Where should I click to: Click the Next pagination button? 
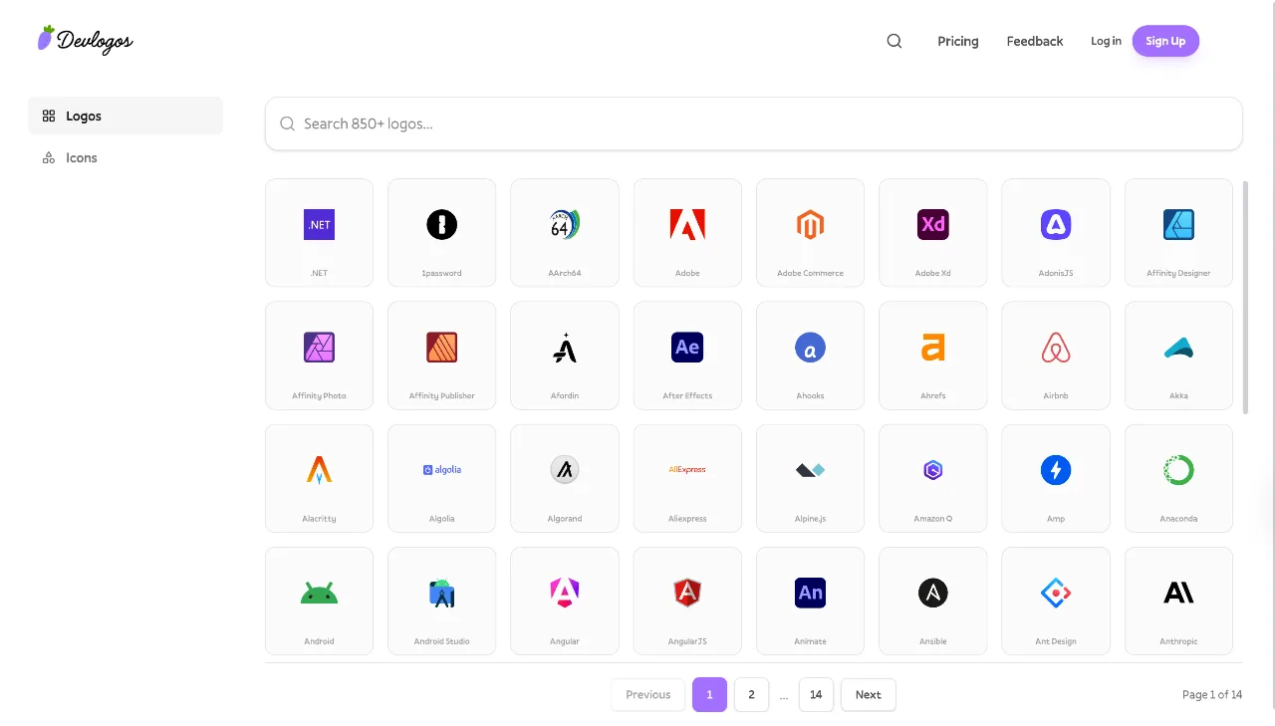coord(869,695)
